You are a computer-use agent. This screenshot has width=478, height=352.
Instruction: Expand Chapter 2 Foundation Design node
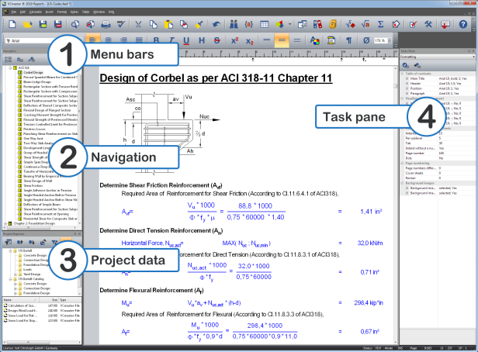[5, 224]
